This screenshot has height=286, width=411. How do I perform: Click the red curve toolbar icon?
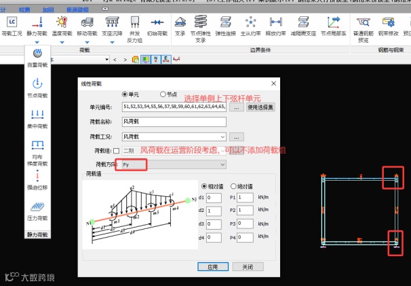click(176, 59)
